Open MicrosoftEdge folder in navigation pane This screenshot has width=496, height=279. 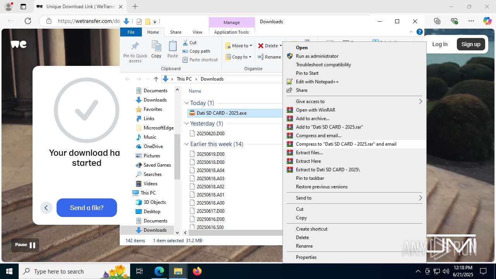coord(158,128)
